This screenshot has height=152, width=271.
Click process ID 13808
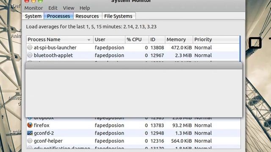point(157,48)
